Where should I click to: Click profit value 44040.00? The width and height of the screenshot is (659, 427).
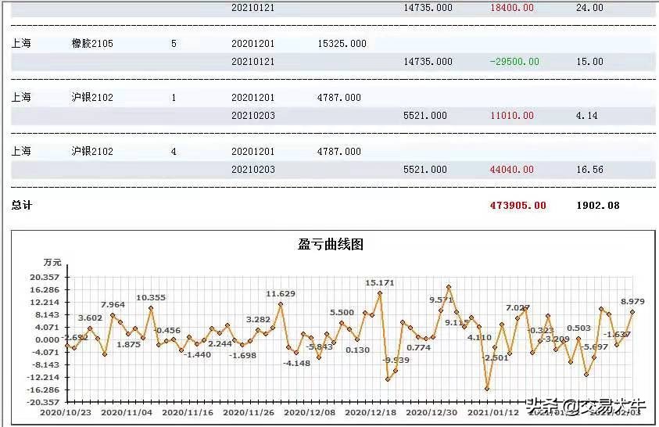(511, 170)
